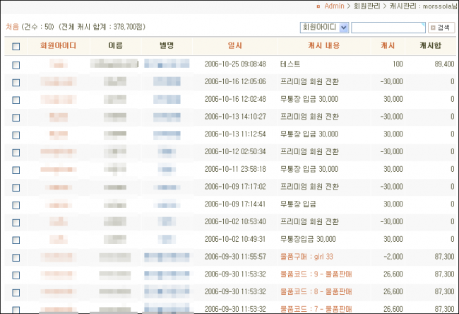Tick checkbox for row 2006-10-02 10:53:40

tap(16, 222)
